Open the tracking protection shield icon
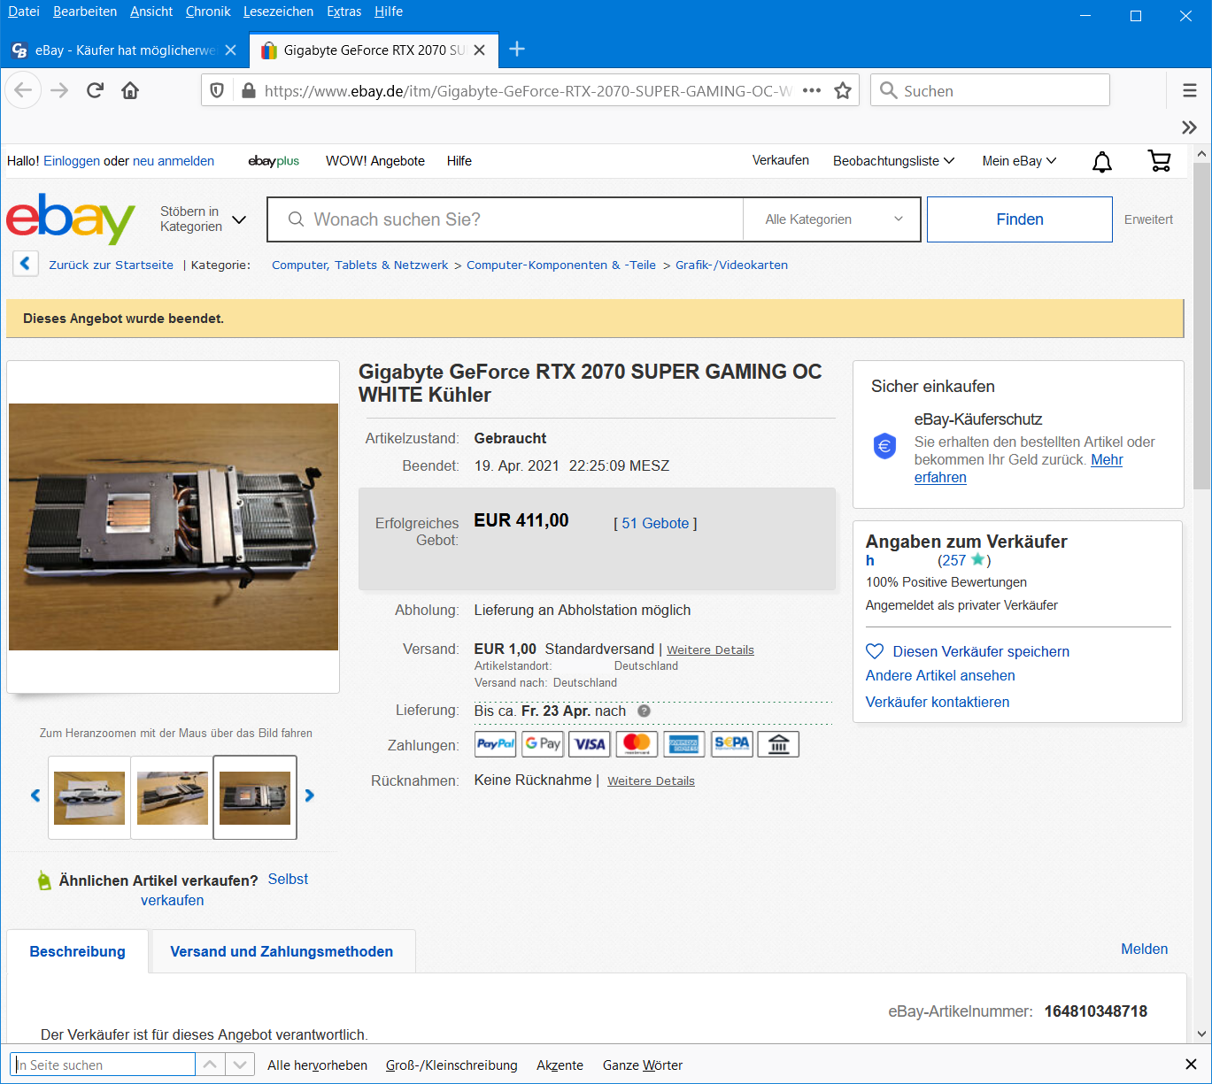The height and width of the screenshot is (1084, 1212). 217,90
